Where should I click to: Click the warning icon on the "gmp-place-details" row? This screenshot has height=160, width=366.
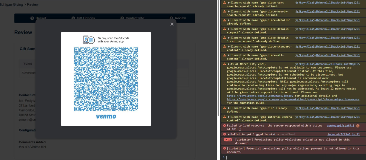225,20
